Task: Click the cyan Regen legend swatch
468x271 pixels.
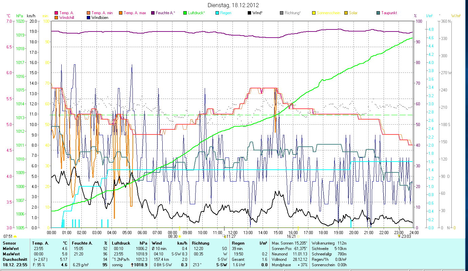Action: tap(217, 13)
